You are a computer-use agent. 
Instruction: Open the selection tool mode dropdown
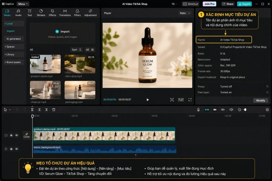pyautogui.click(x=10, y=110)
